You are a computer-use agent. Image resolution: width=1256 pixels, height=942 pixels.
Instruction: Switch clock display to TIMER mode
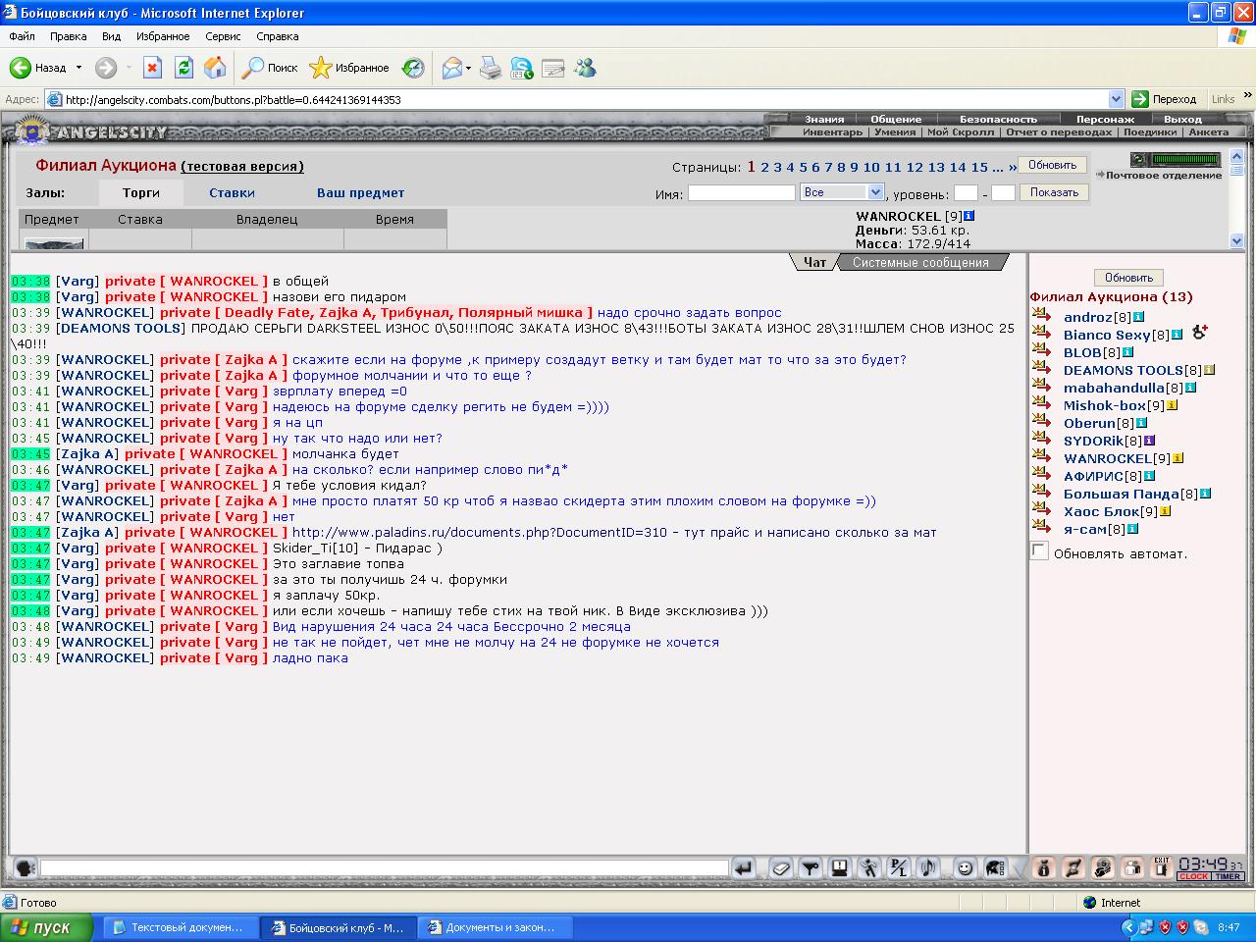tap(1228, 876)
